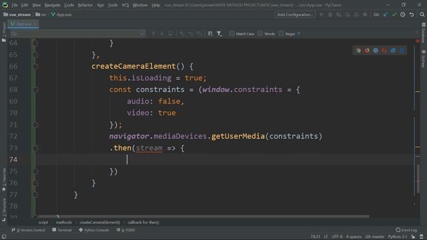Open the Navigate menu
This screenshot has width=427, height=240.
click(52, 5)
